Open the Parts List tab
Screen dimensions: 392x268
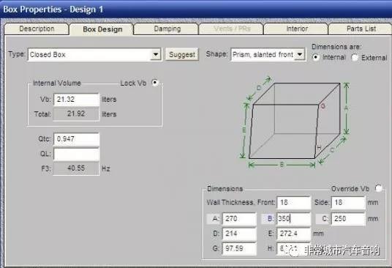click(361, 29)
